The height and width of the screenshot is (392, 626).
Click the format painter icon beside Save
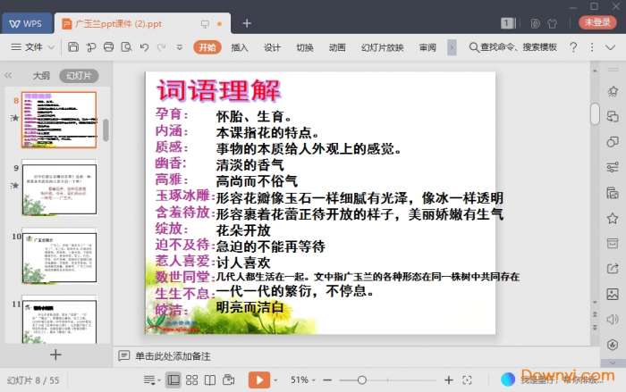pos(91,47)
